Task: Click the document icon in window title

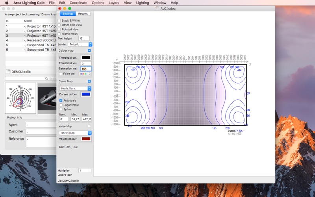Action: click(x=157, y=8)
